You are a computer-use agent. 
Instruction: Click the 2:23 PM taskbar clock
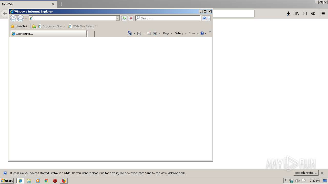[315, 181]
